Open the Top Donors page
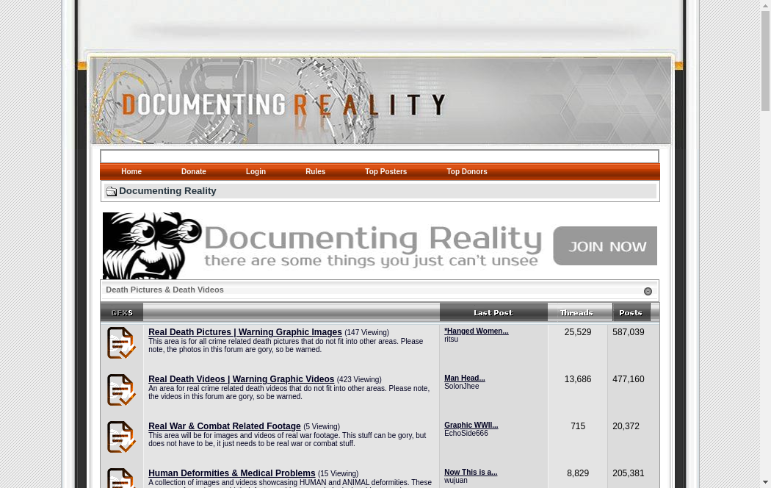 click(467, 172)
